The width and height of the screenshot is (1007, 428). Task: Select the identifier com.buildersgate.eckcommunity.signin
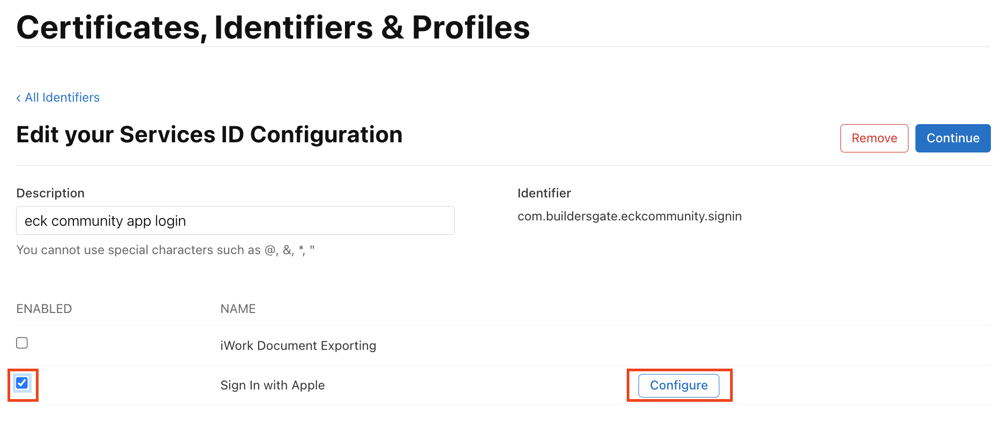click(x=630, y=216)
